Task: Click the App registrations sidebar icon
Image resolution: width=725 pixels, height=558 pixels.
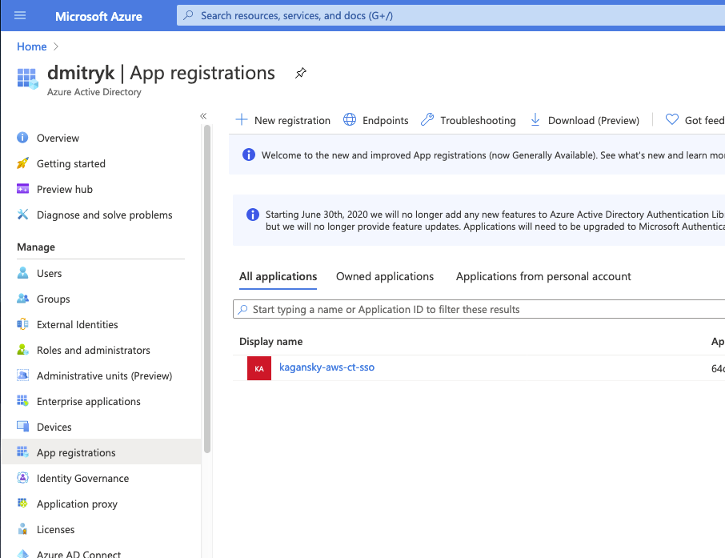Action: [22, 452]
